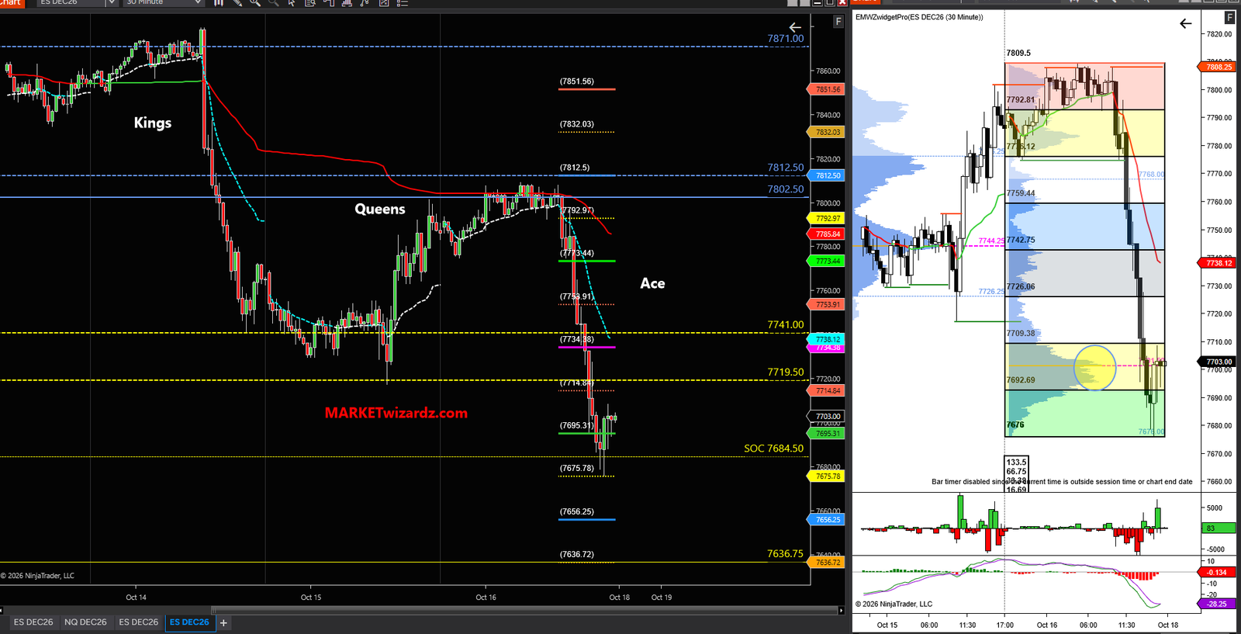The height and width of the screenshot is (634, 1241).
Task: Click the red 7785.84 price axis marker
Action: (828, 234)
